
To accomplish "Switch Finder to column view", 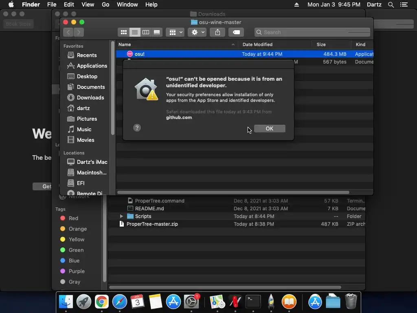I will 146,32.
